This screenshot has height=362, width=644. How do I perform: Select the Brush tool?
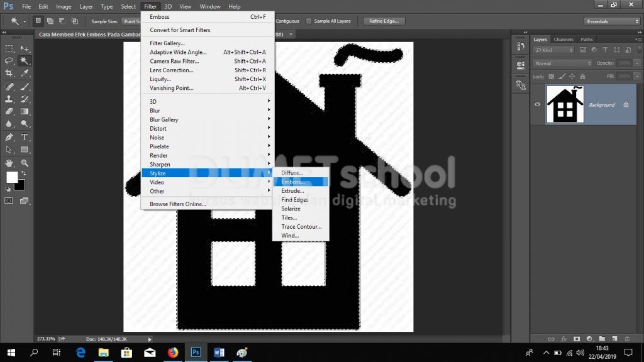[x=25, y=87]
